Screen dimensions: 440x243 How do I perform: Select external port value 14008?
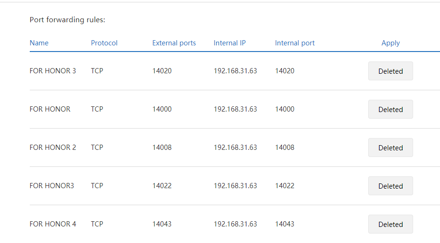[162, 148]
